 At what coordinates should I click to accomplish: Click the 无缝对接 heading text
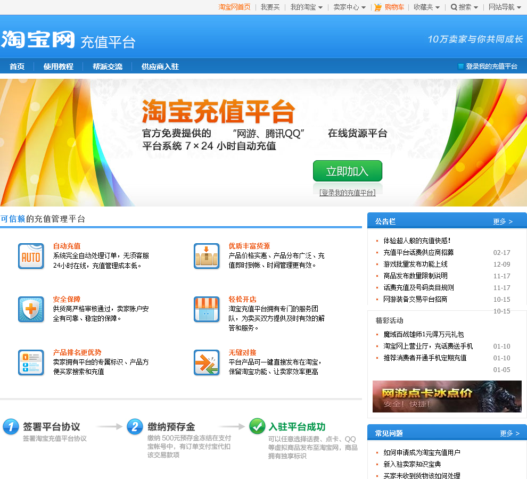click(x=242, y=352)
